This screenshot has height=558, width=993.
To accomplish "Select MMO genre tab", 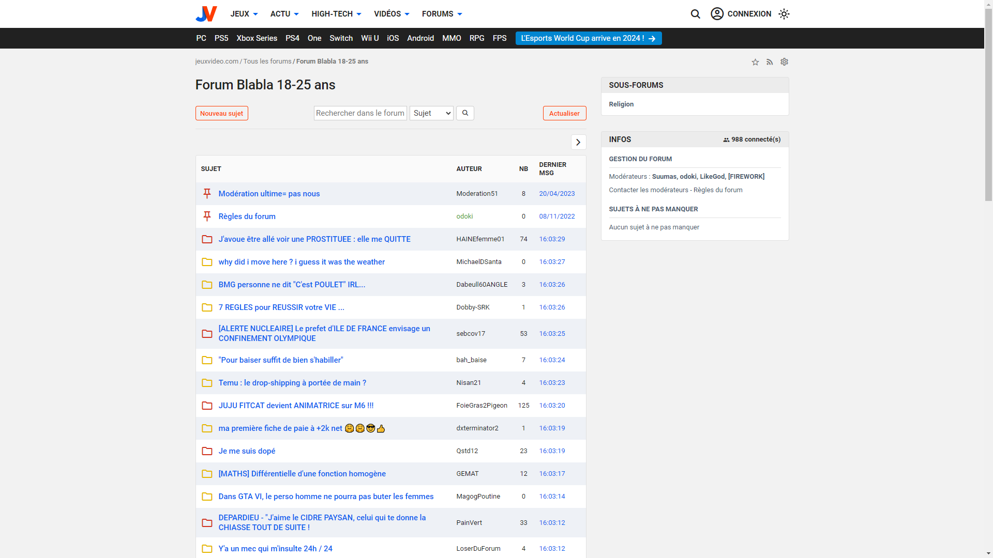I will 452,38.
